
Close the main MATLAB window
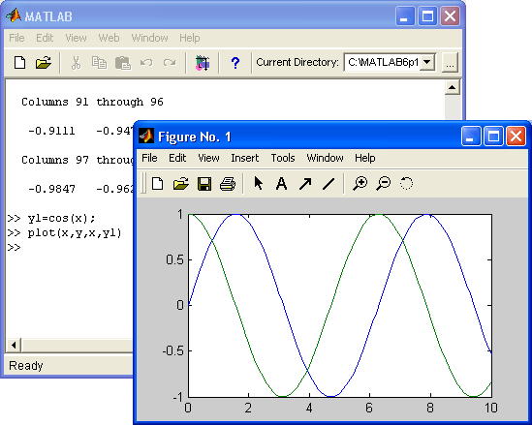[450, 15]
